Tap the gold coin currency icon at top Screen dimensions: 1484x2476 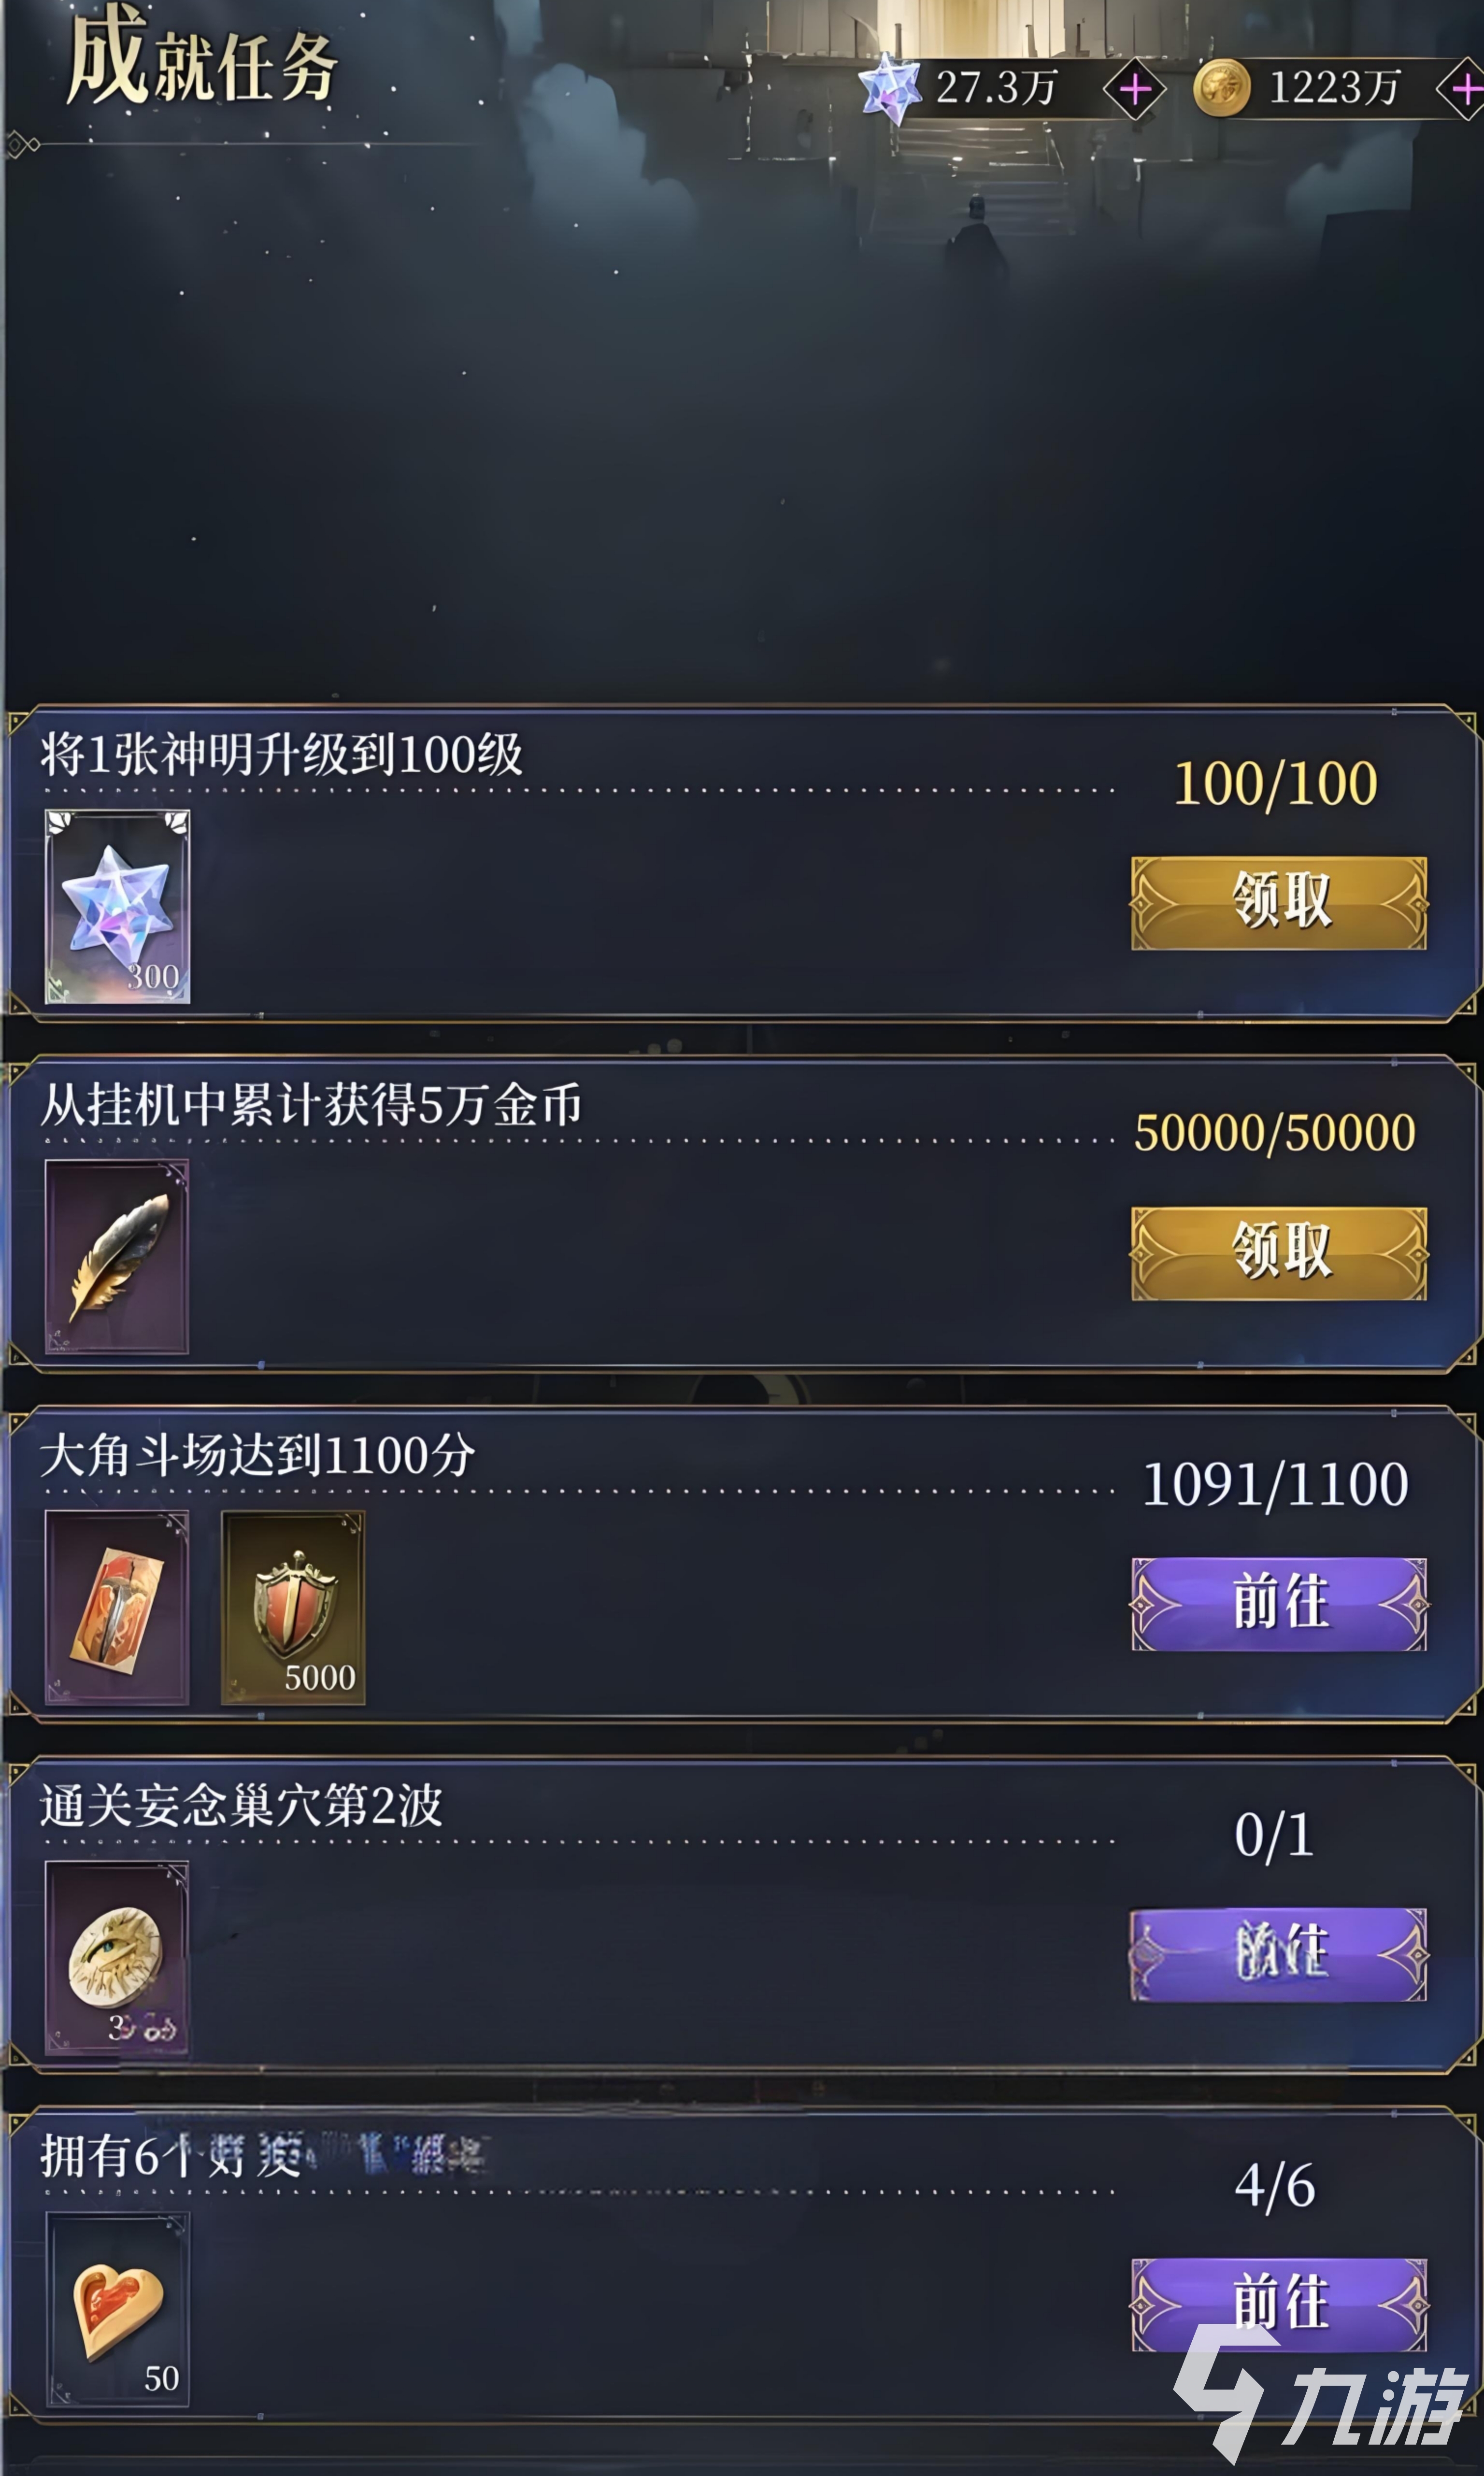1222,88
